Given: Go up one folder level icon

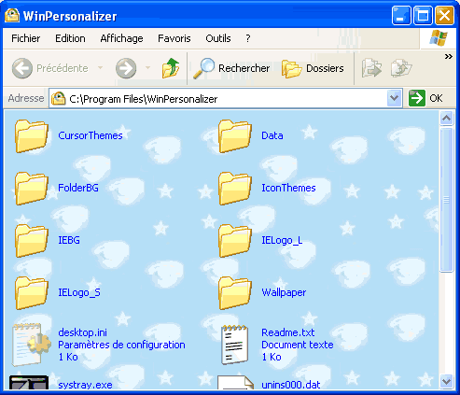Looking at the screenshot, I should tap(171, 68).
